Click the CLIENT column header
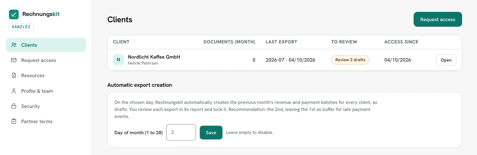Image resolution: width=477 pixels, height=155 pixels. coord(121,42)
